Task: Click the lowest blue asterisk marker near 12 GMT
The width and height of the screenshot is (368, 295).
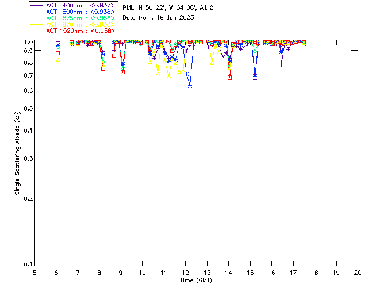Action: click(190, 85)
